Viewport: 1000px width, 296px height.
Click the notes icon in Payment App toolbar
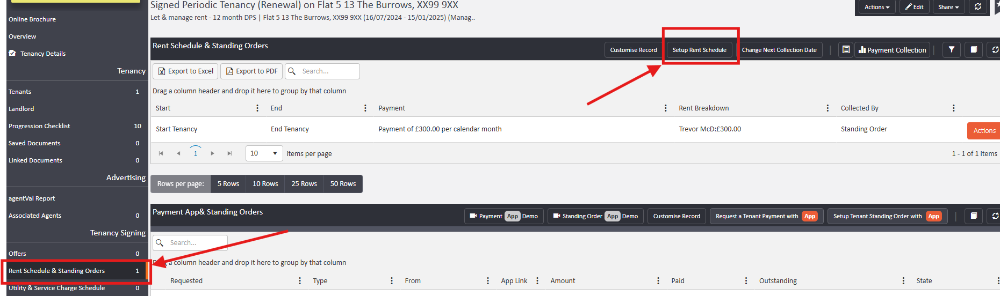(x=973, y=216)
